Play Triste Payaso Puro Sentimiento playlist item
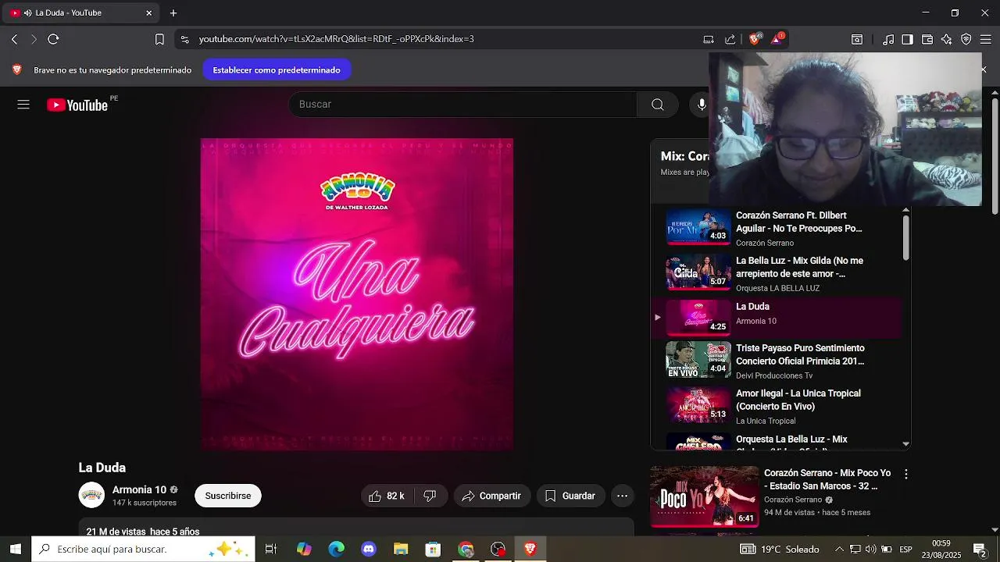 [x=777, y=361]
